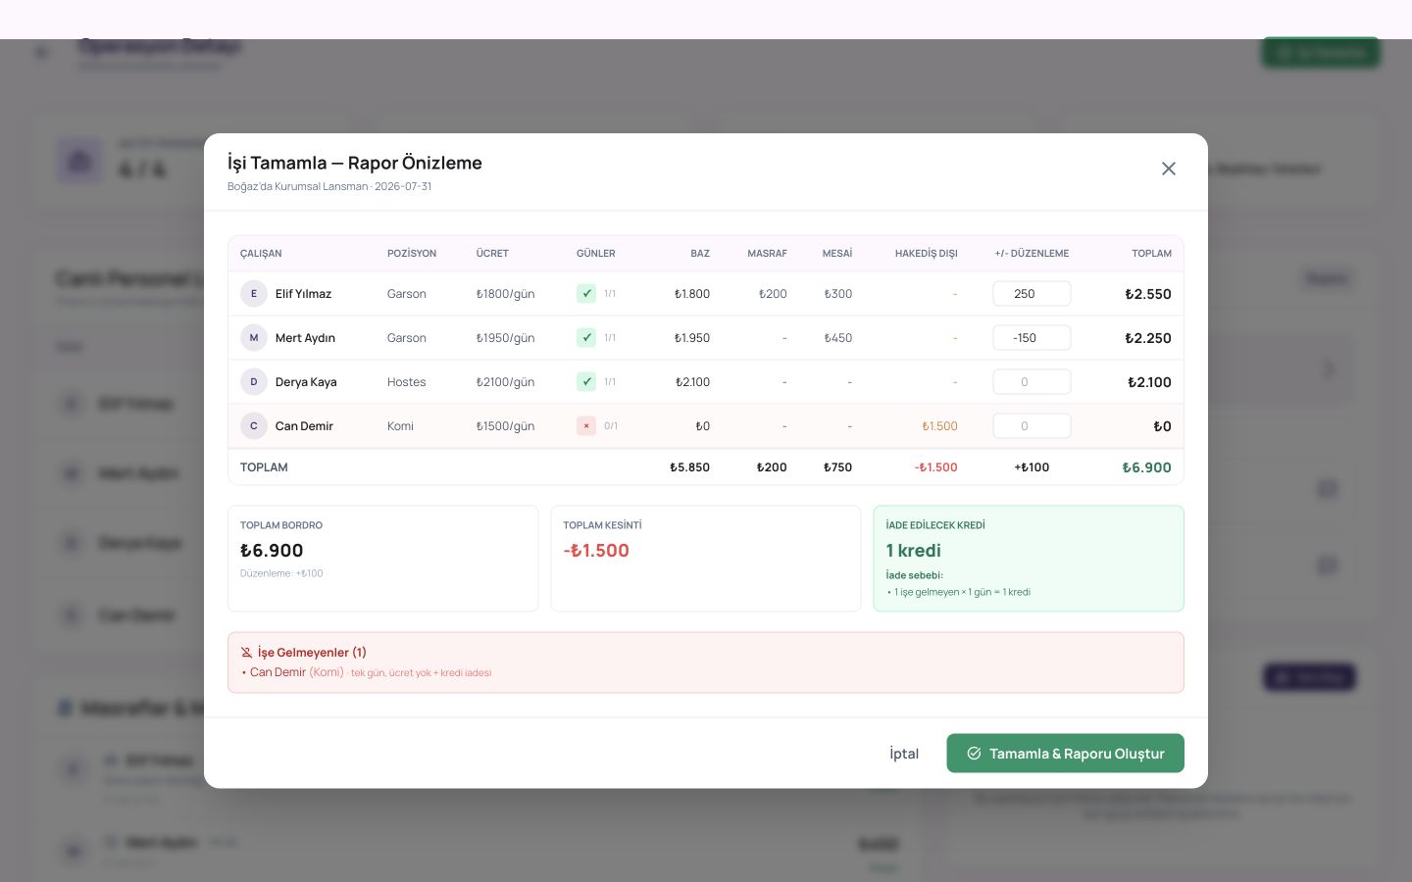
Task: Click Elif Yılmaz total ₺2.550
Action: click(x=1147, y=294)
